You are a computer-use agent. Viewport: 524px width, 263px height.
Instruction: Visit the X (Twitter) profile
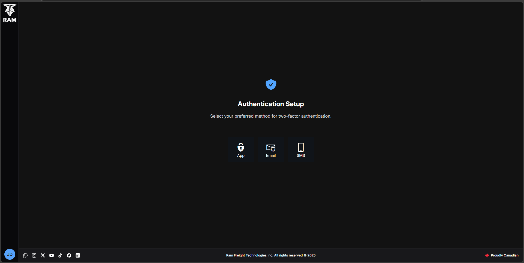point(43,255)
